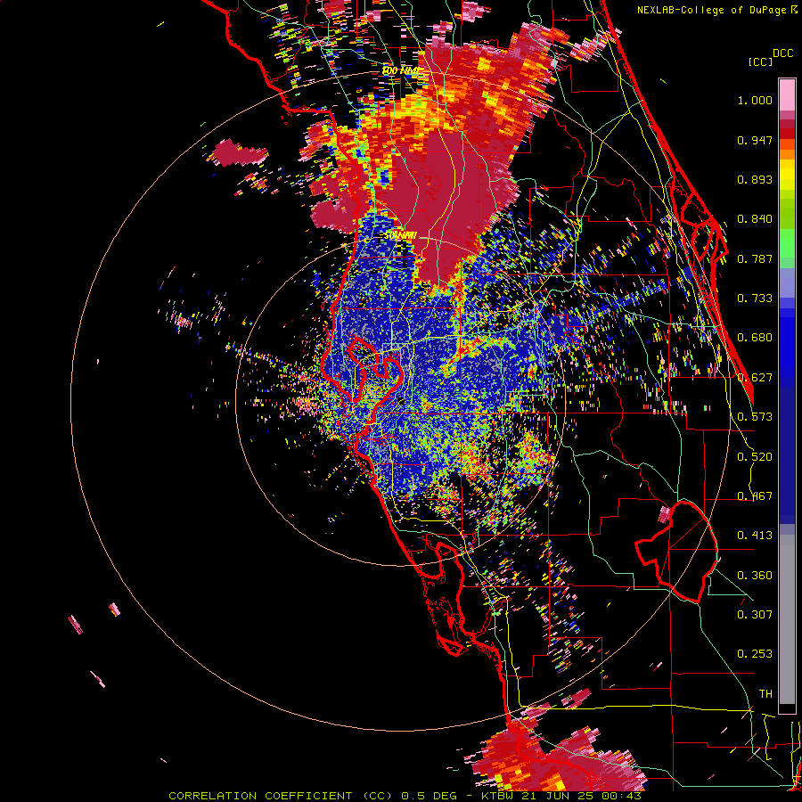Select the 0.680 legend value
Viewport: 802px width, 802px height.
click(x=755, y=338)
